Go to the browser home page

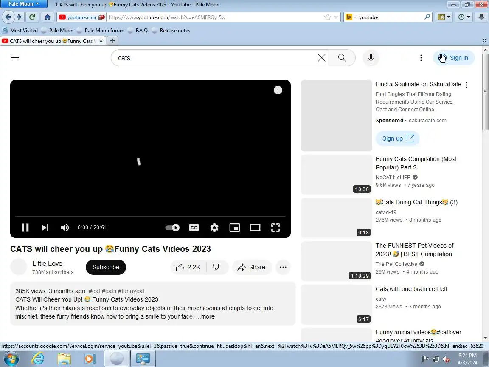click(x=48, y=17)
